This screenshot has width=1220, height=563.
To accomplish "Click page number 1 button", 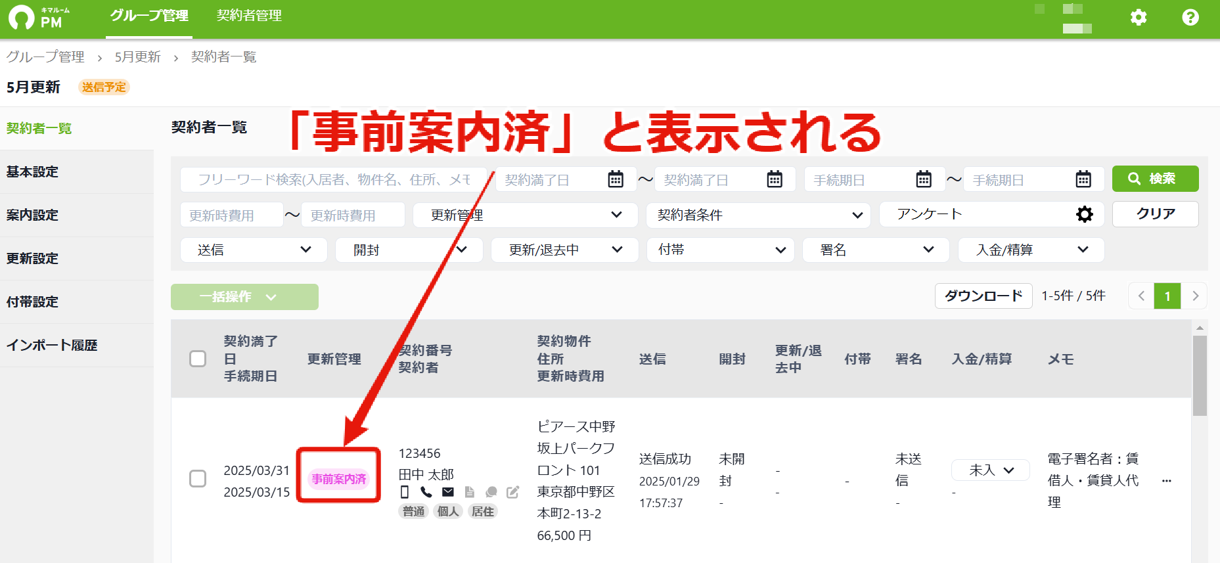I will 1167,296.
